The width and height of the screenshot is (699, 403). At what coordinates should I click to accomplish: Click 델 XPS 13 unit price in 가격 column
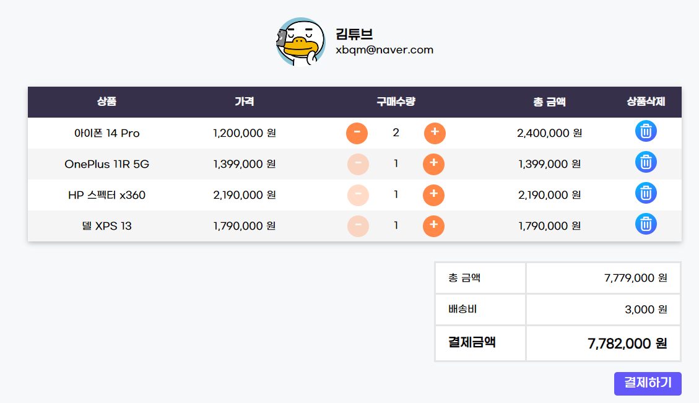click(245, 226)
